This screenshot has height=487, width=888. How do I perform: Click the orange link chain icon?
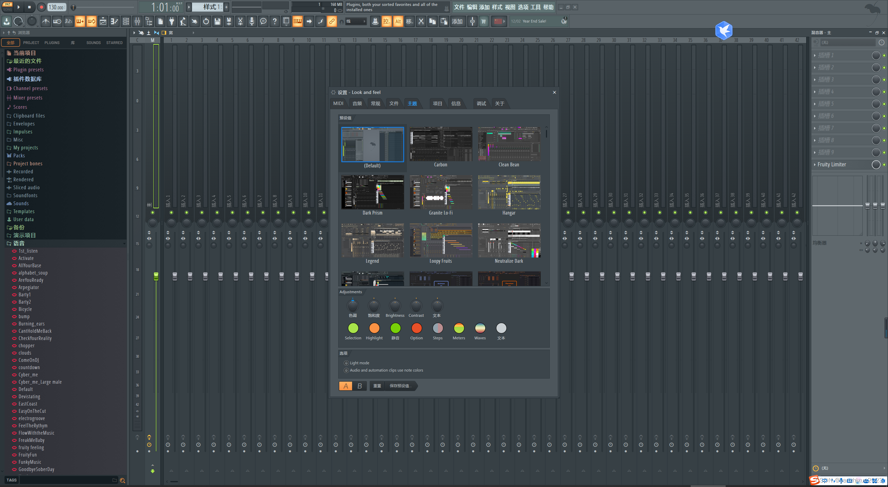click(x=332, y=21)
